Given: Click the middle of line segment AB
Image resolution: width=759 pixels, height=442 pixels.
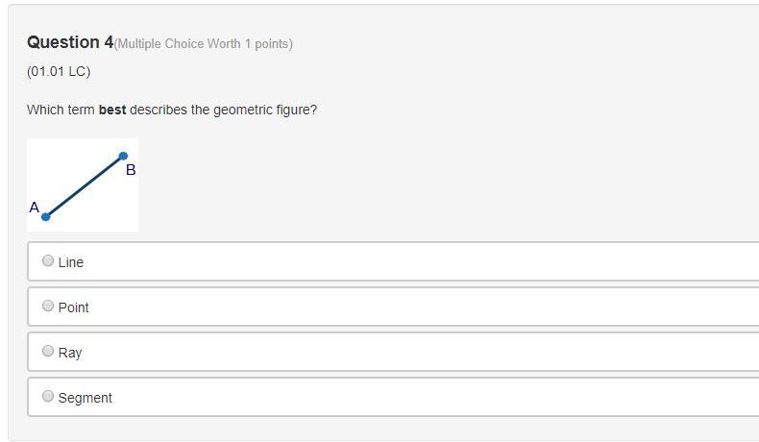Looking at the screenshot, I should click(85, 185).
